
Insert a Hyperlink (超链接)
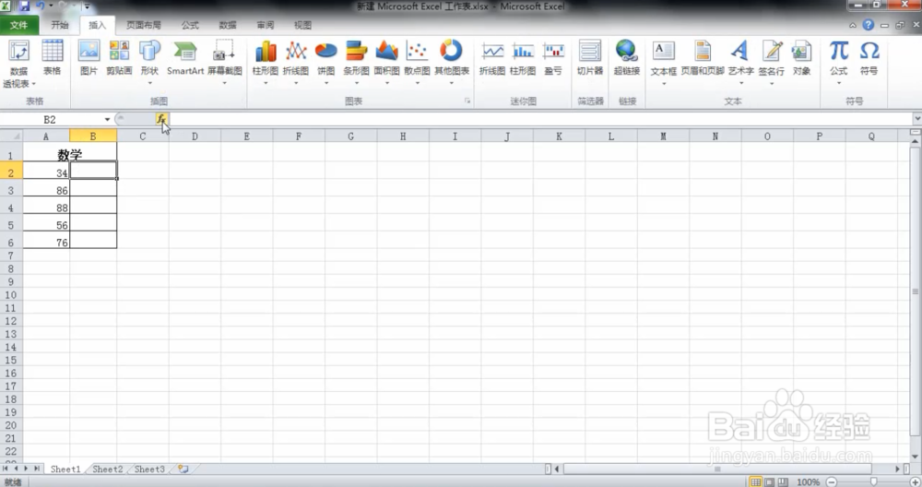(x=627, y=59)
